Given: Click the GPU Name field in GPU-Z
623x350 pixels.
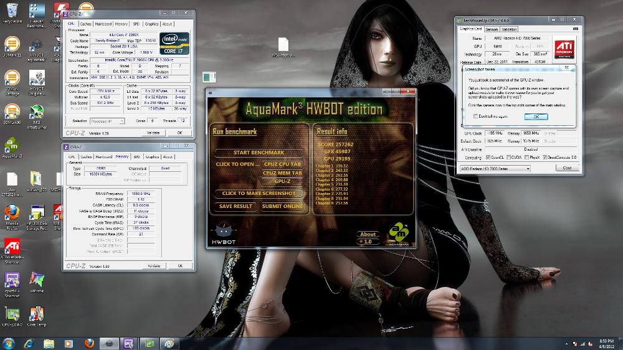Looking at the screenshot, I should pyautogui.click(x=517, y=38).
